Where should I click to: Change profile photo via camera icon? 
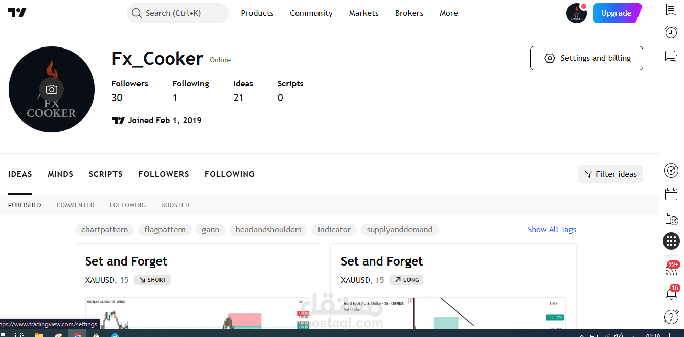52,89
